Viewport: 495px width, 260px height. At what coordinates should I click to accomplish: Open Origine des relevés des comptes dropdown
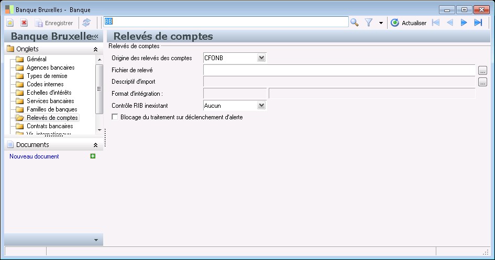(x=261, y=58)
